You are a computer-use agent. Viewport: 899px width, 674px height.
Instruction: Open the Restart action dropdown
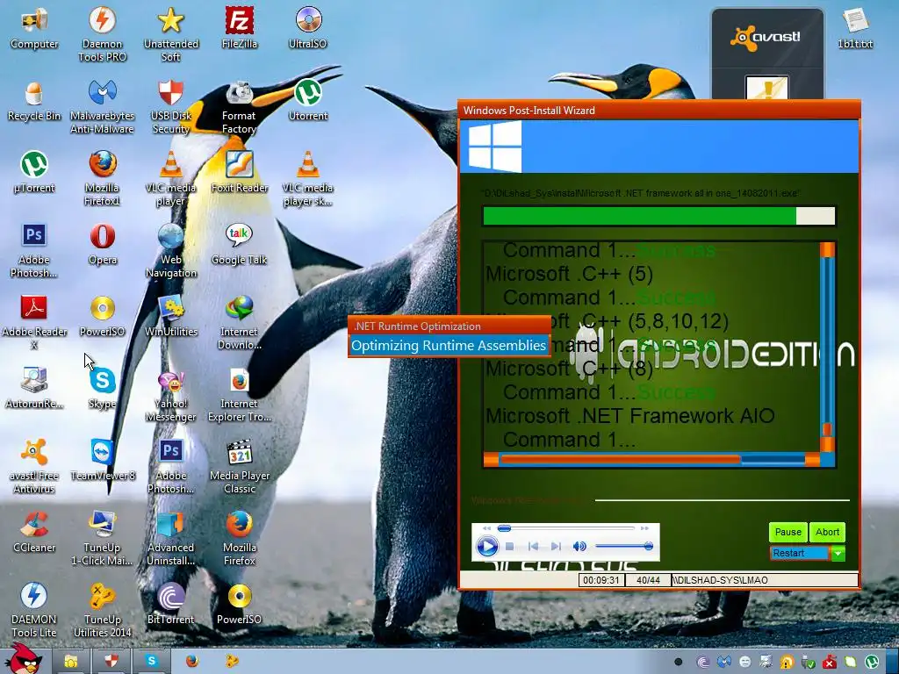(x=838, y=553)
